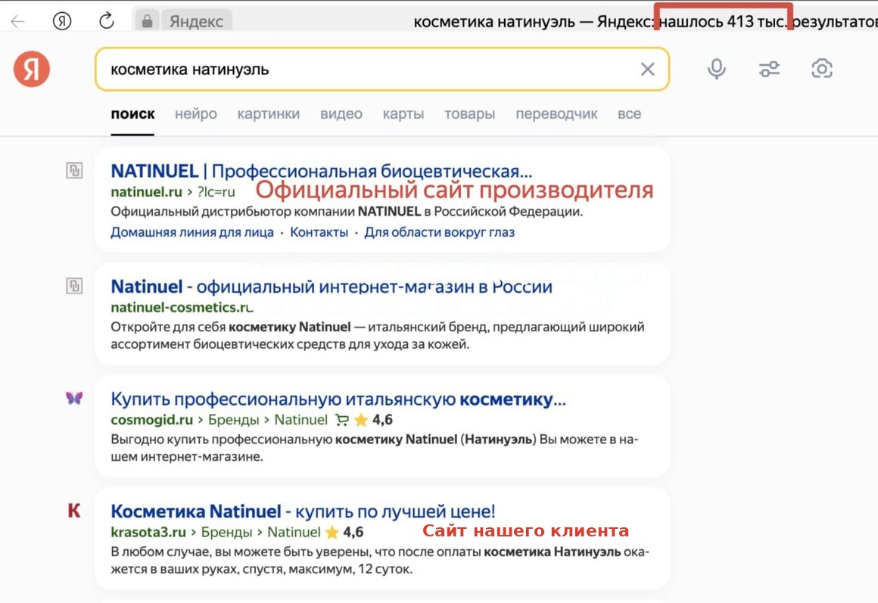Switch to the карты tab
Viewport: 878px width, 603px height.
[x=403, y=114]
